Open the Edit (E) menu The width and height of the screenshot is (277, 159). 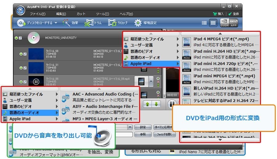(x=61, y=14)
